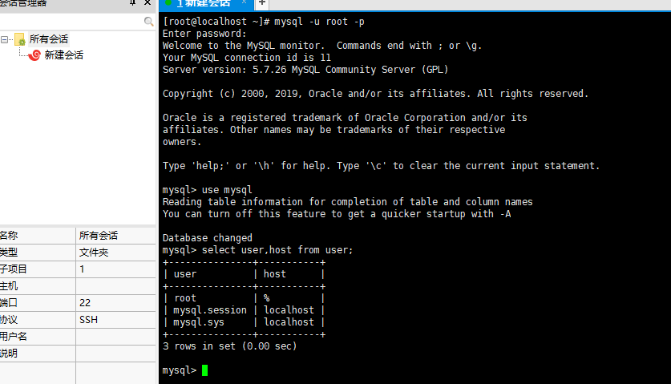Click the green connection status dot

[168, 3]
